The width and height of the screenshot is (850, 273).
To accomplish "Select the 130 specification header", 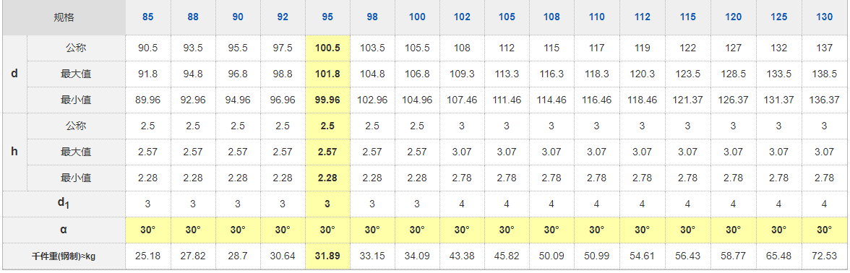I will (x=824, y=17).
